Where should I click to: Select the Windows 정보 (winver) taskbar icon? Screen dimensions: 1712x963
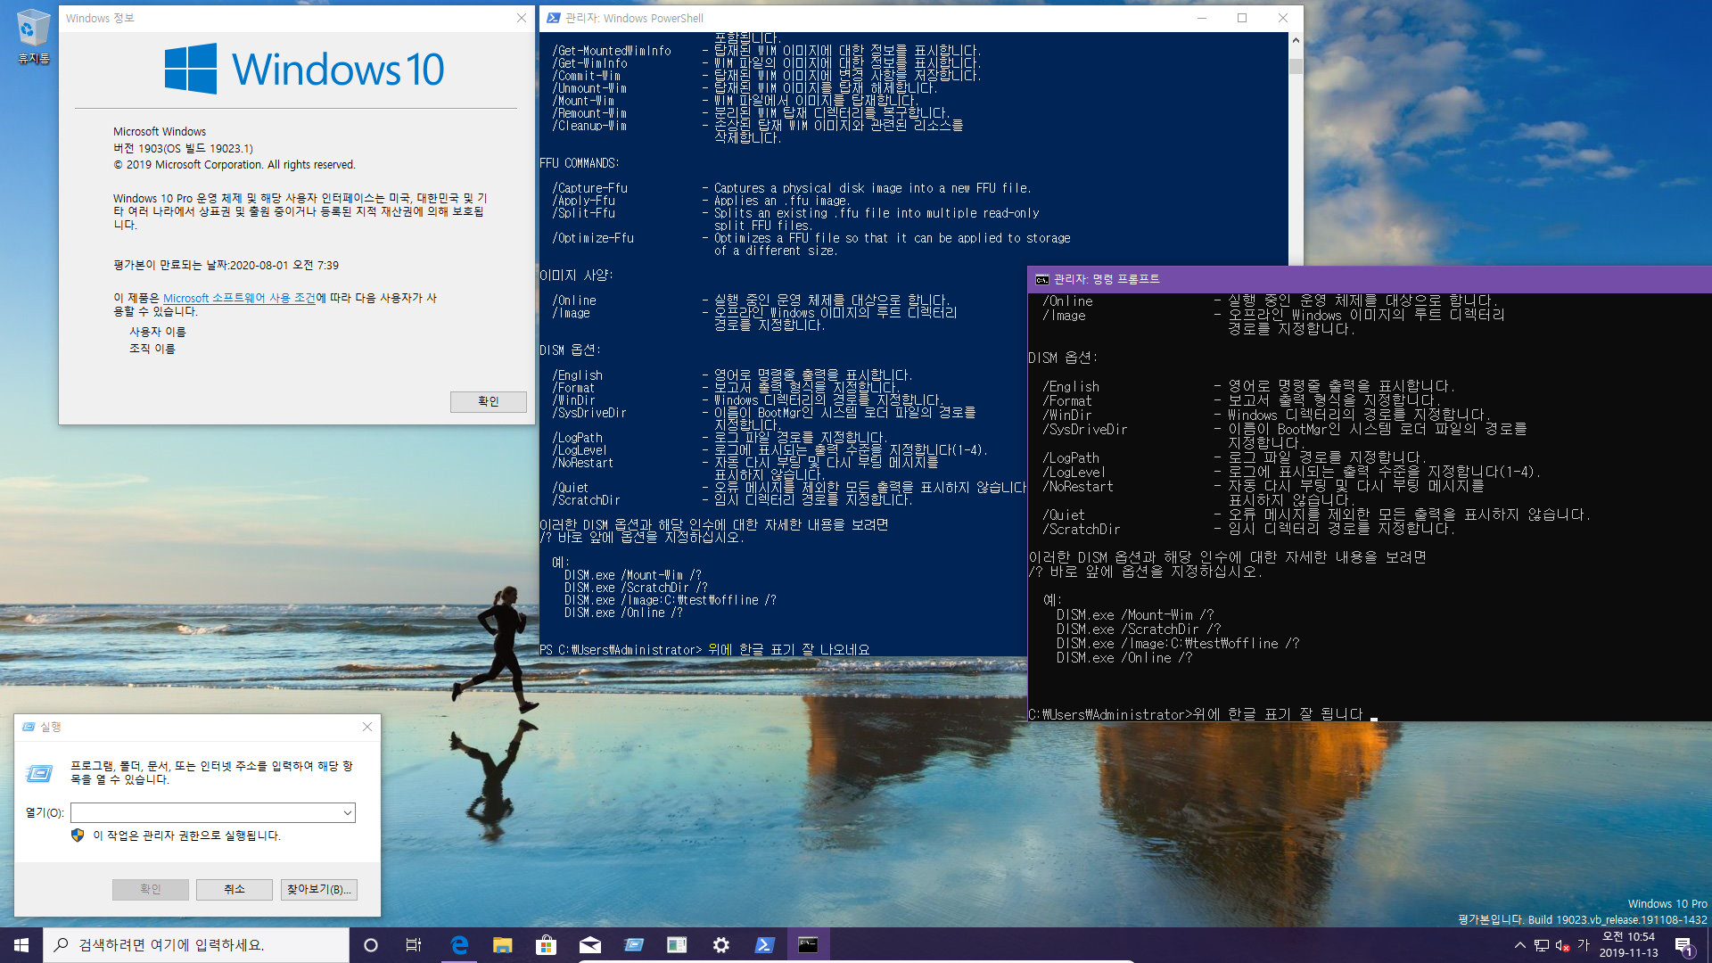point(677,945)
